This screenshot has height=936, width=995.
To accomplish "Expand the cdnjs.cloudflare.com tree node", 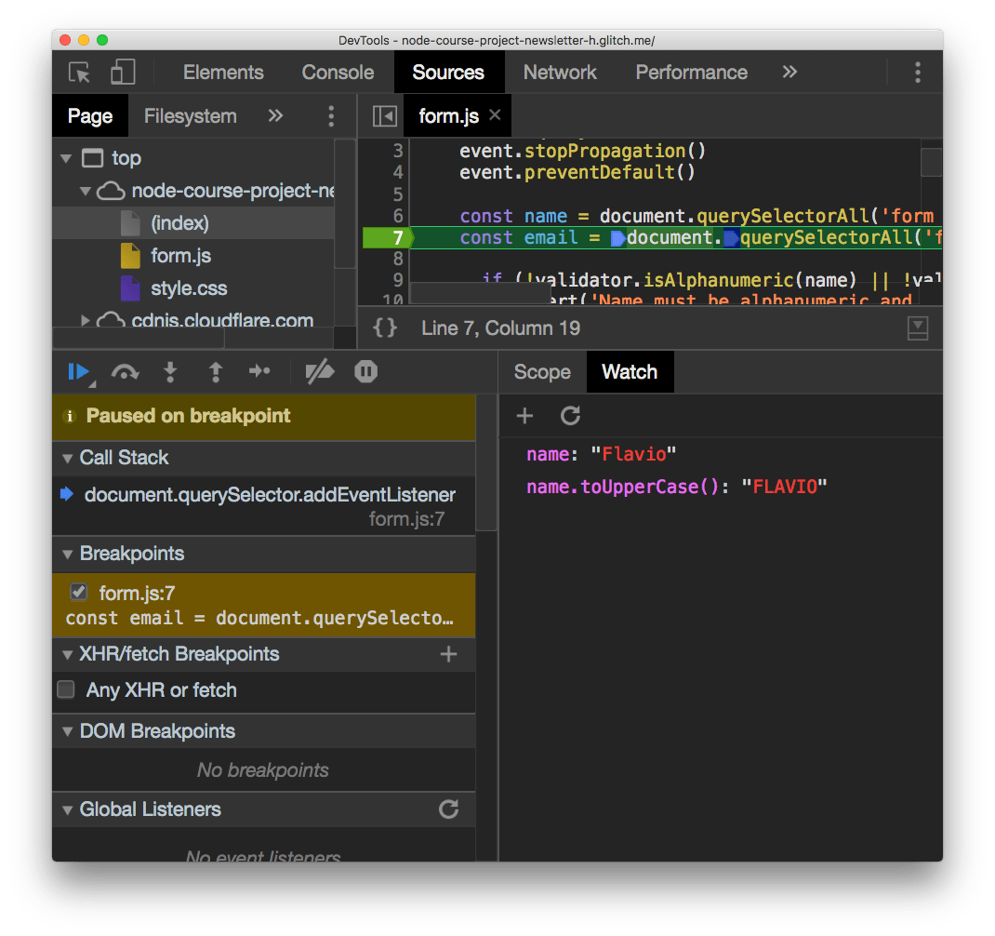I will click(x=86, y=321).
